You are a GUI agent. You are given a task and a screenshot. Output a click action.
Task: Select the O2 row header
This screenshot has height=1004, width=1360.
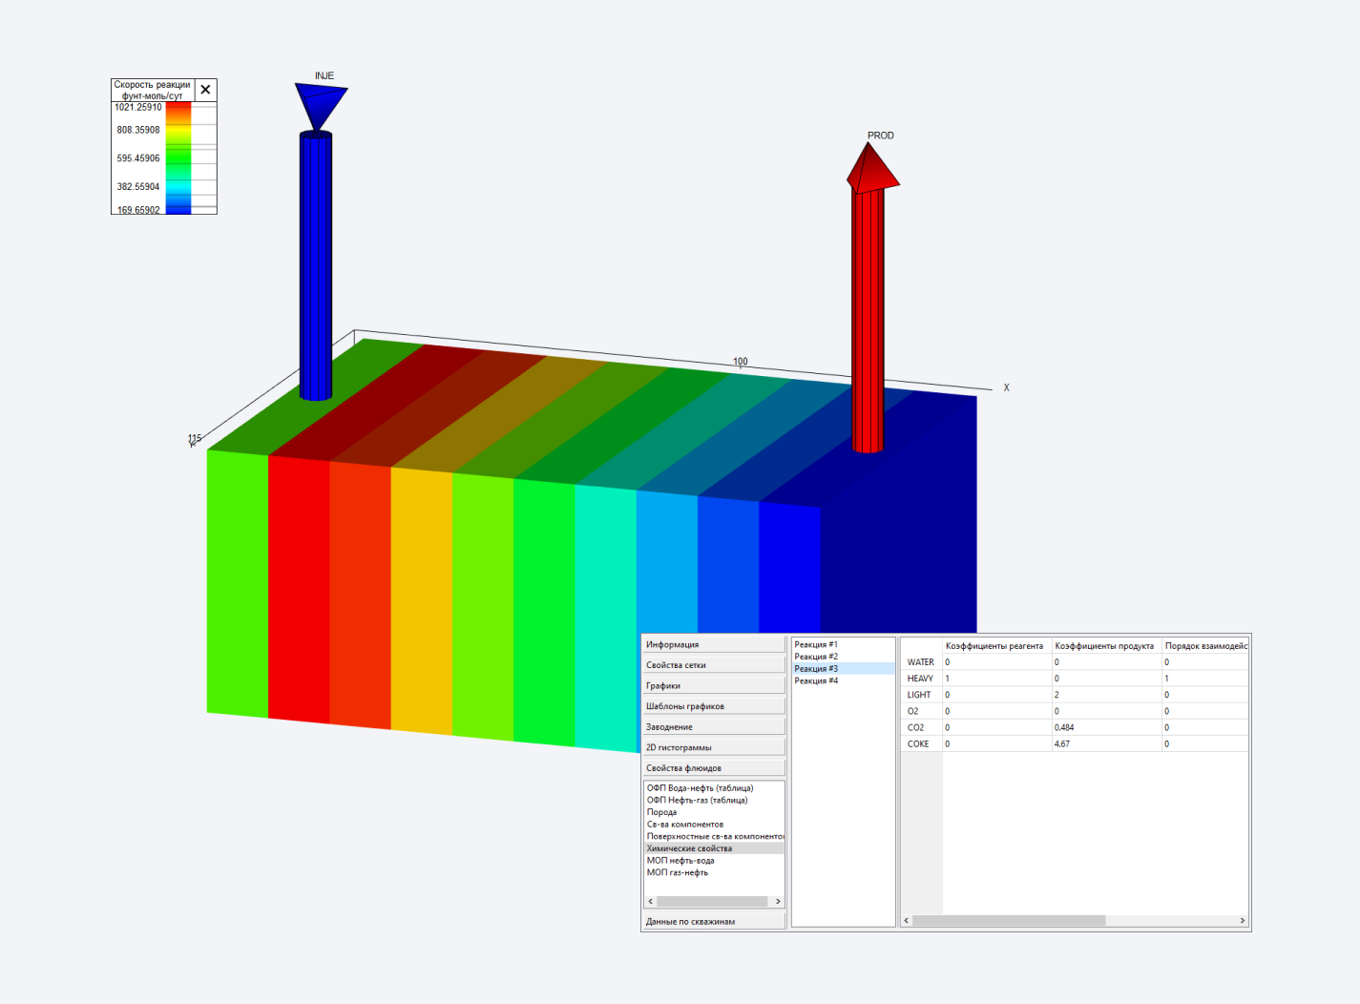[921, 711]
